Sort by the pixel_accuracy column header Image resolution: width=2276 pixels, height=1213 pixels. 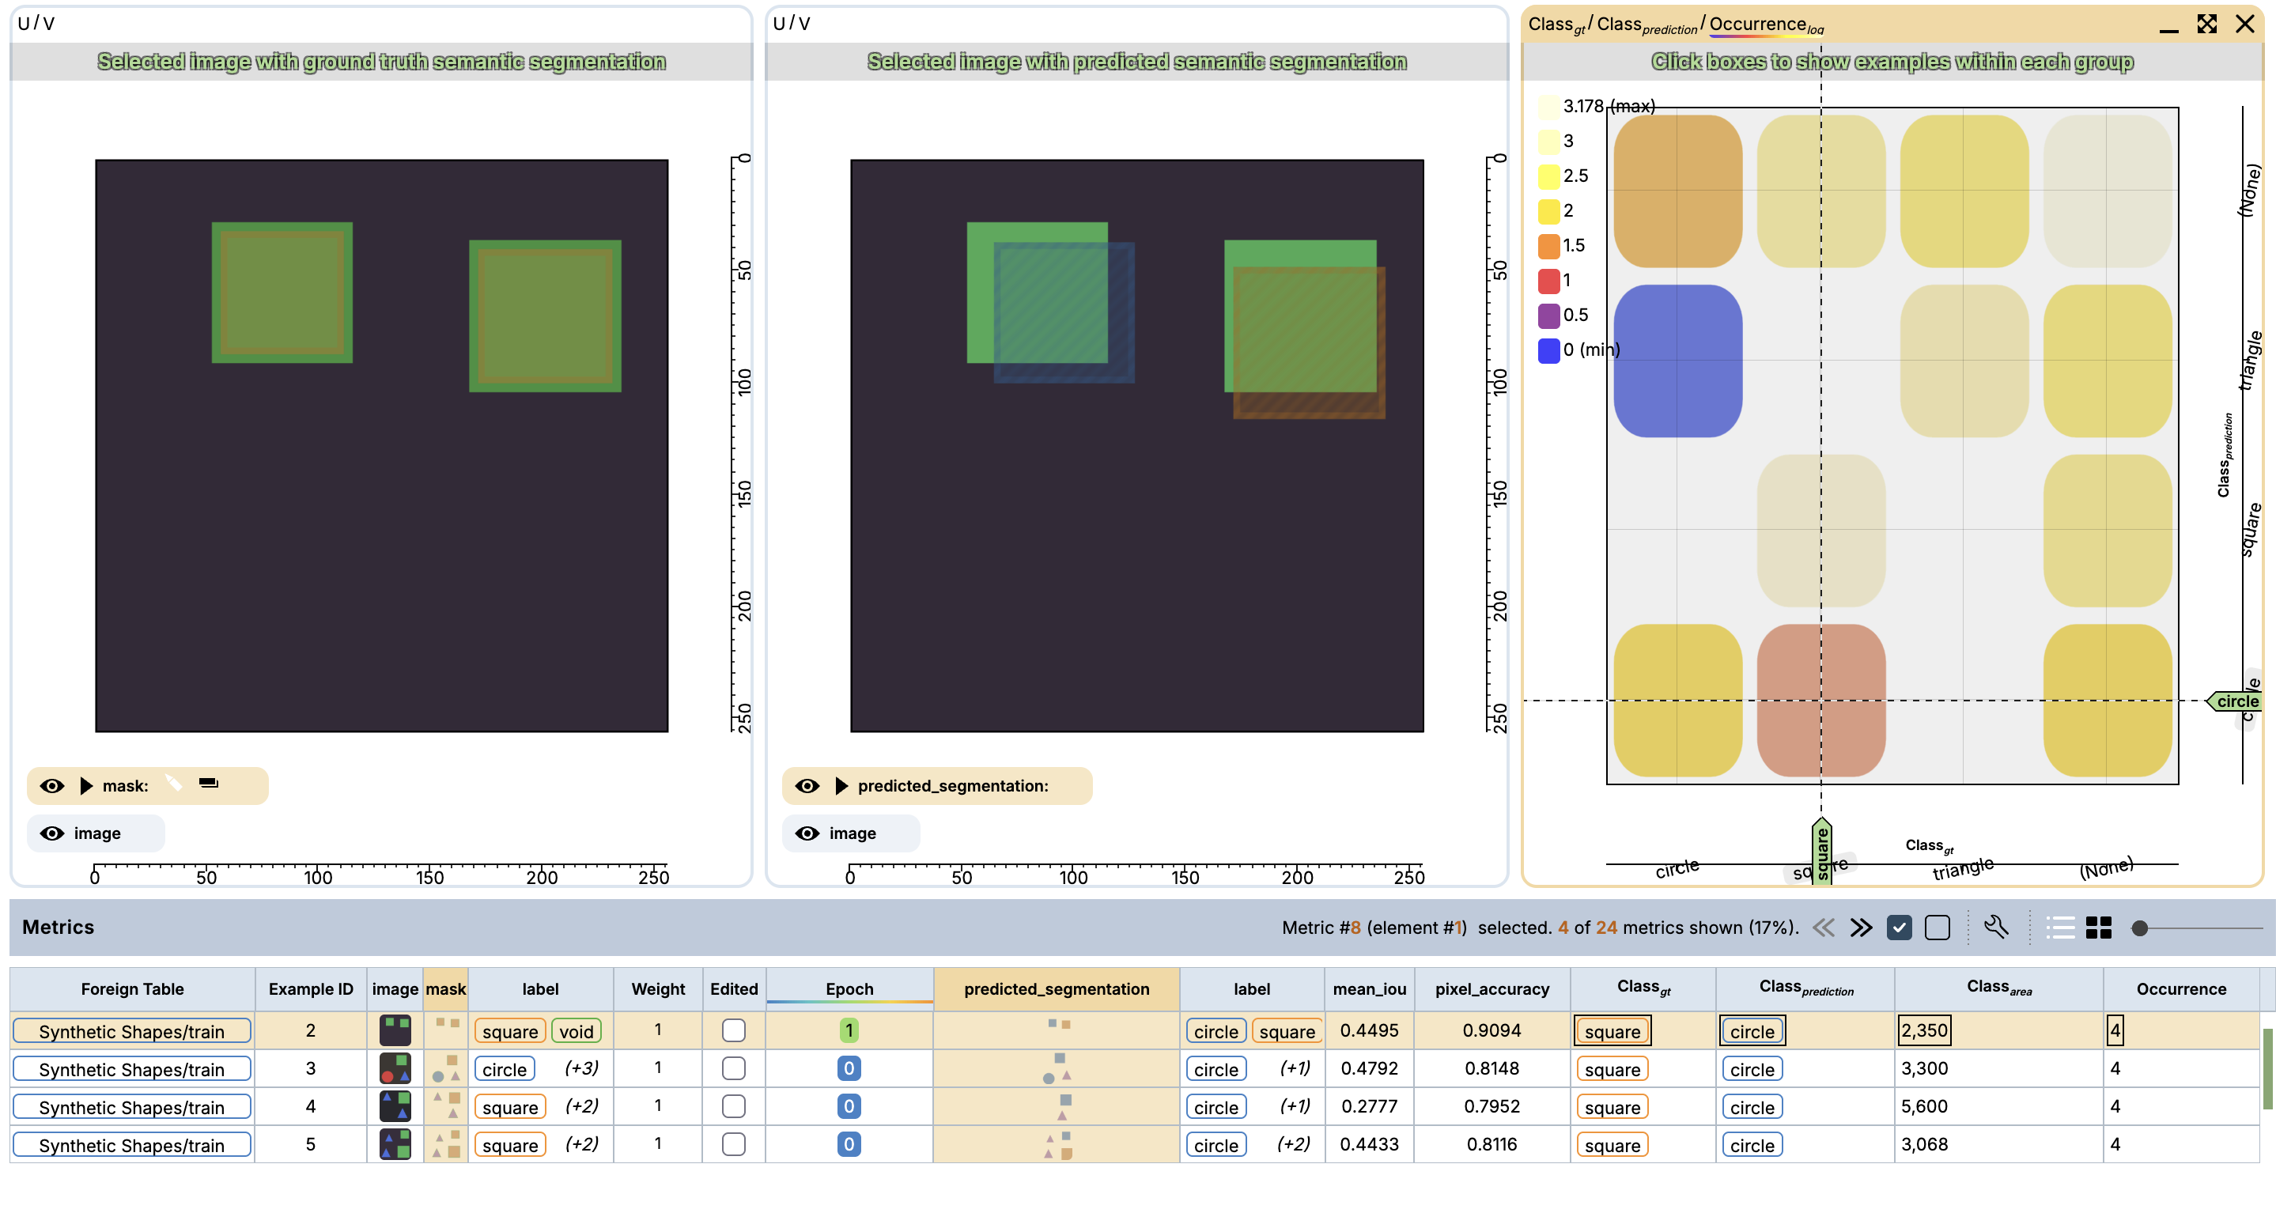[x=1491, y=988]
